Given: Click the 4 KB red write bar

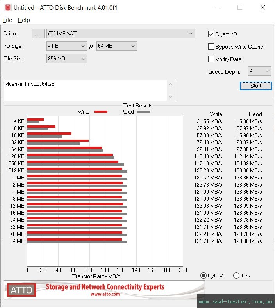Looking at the screenshot, I should 36,120.
